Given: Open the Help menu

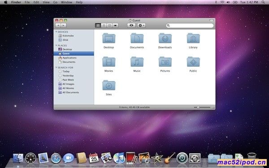Looking at the screenshot, I should pos(79,2).
